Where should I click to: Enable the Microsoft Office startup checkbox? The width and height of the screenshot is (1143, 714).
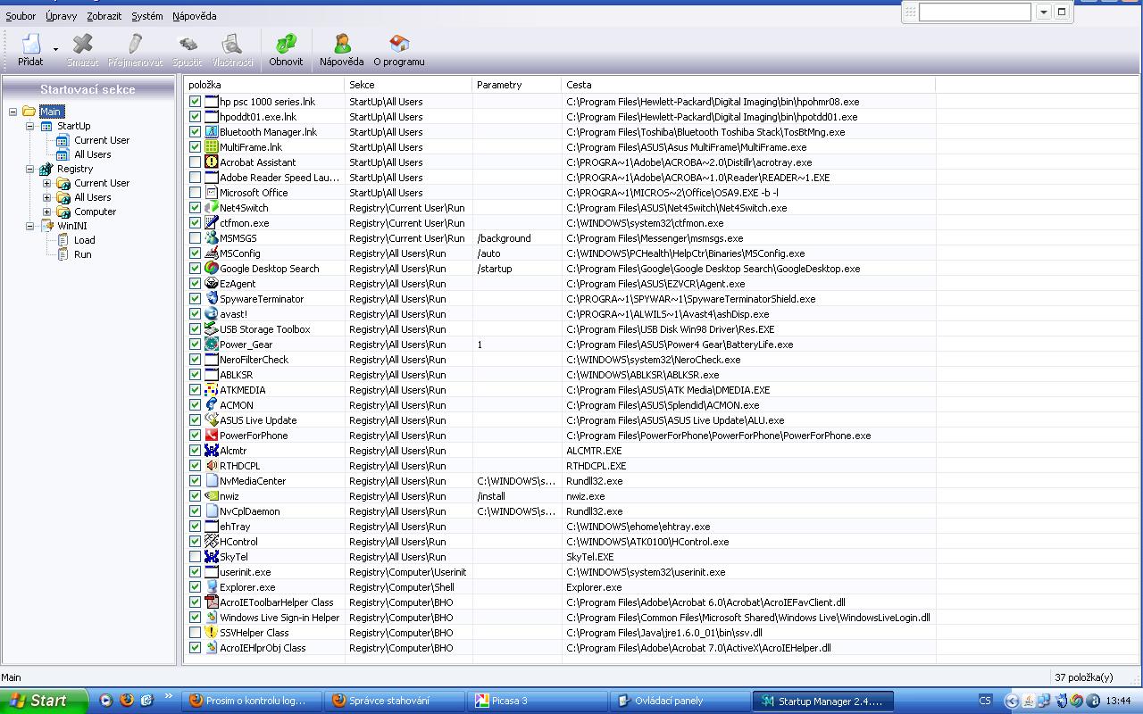(195, 193)
